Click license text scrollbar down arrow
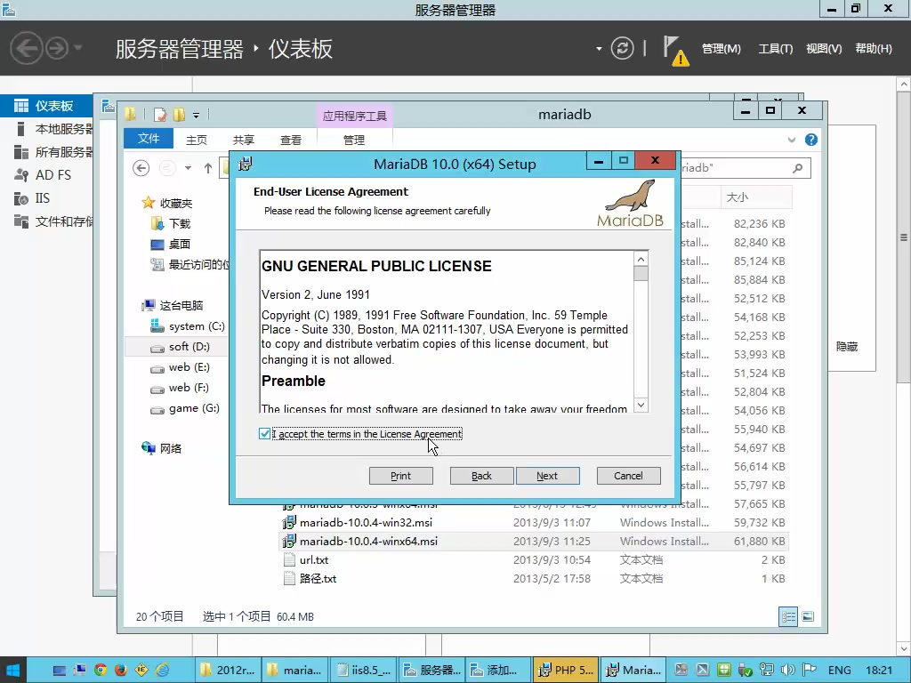 (641, 405)
